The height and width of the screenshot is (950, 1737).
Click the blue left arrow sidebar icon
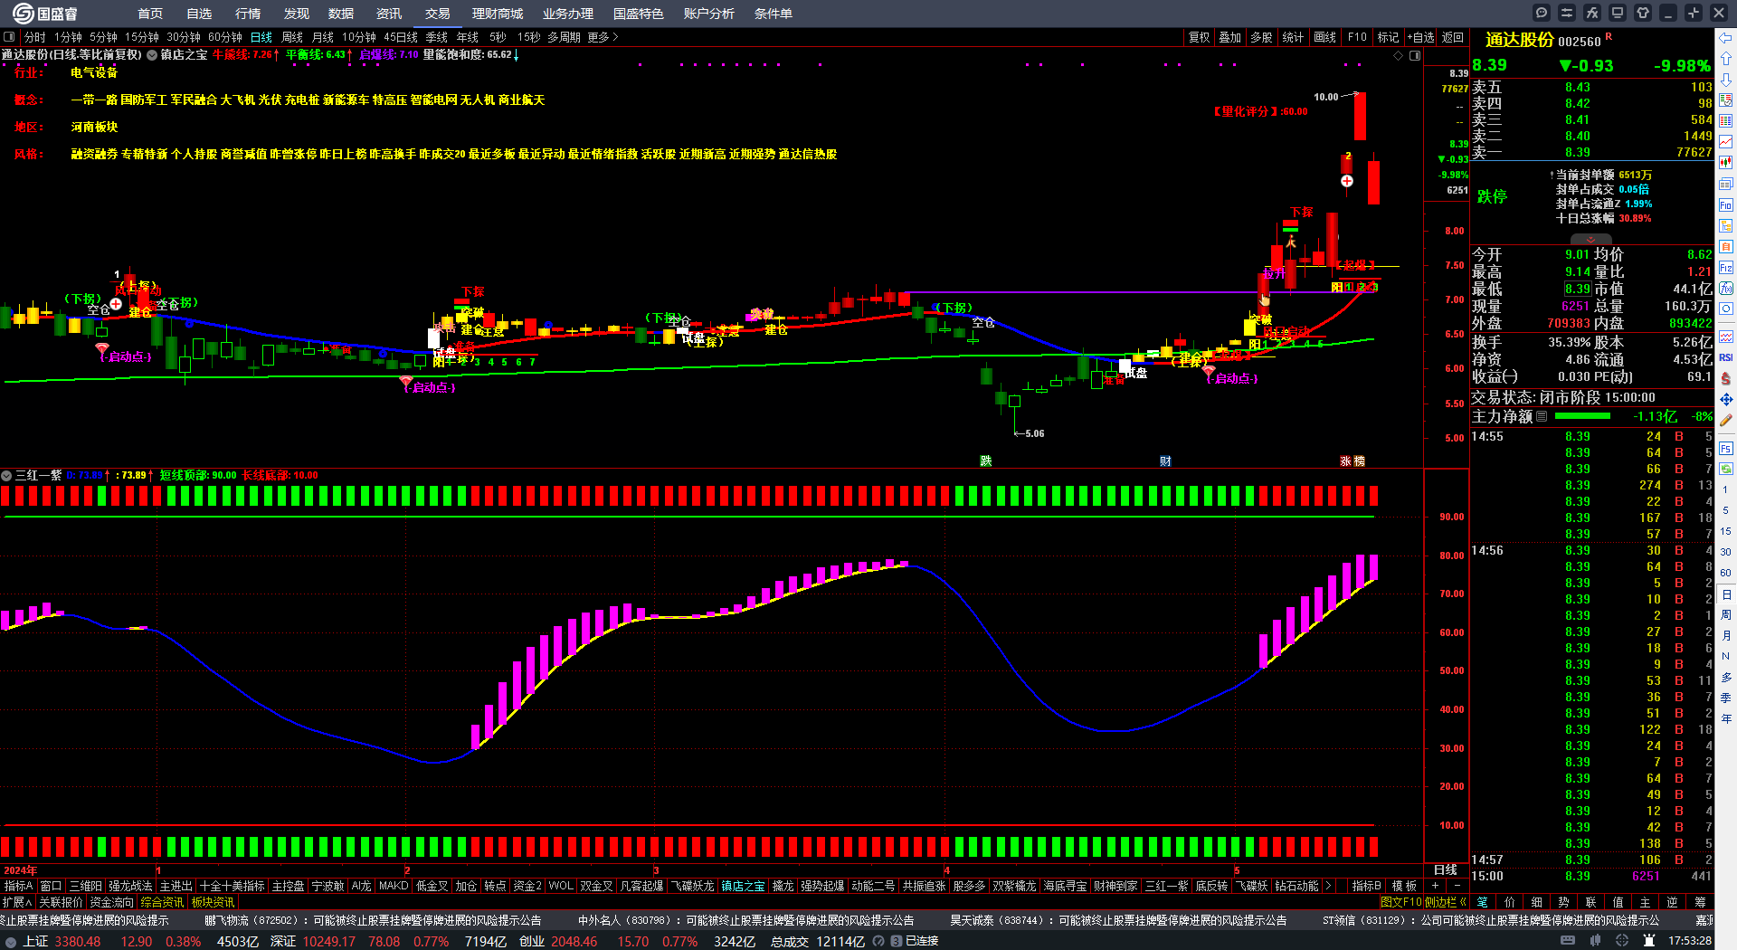click(x=1726, y=37)
